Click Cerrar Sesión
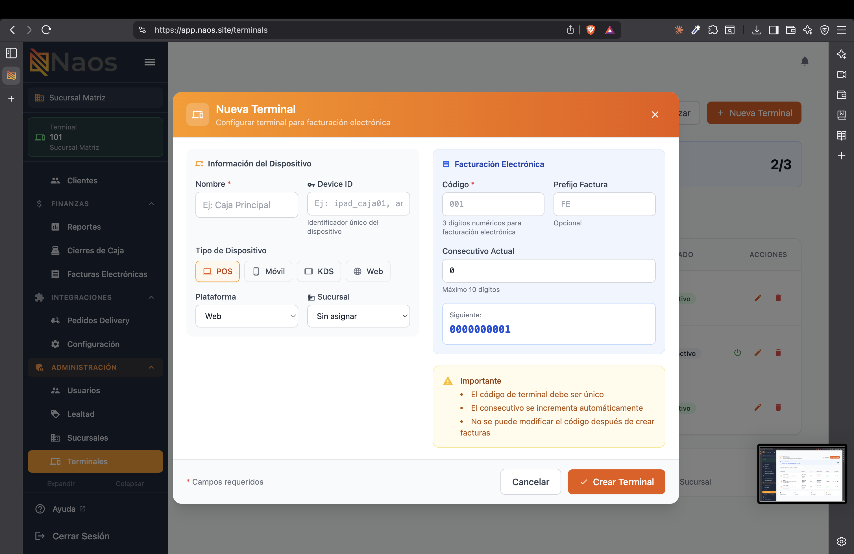 tap(73, 536)
